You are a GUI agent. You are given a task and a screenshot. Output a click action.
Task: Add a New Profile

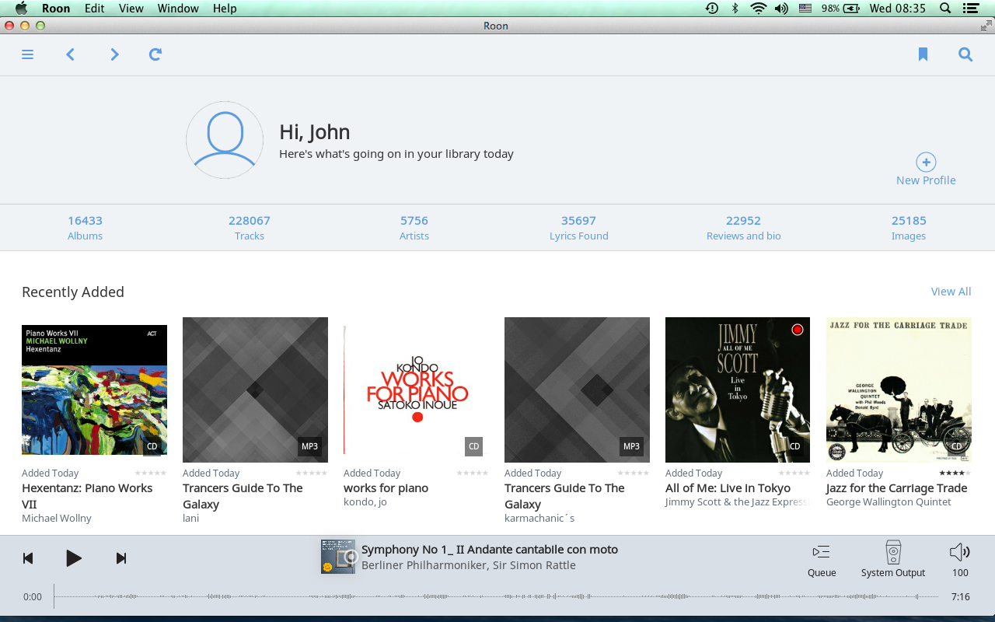point(926,169)
